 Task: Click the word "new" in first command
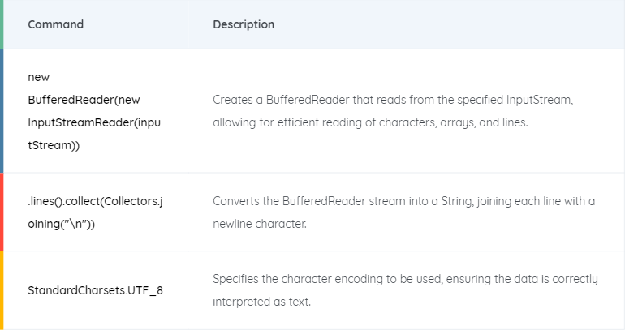point(39,77)
